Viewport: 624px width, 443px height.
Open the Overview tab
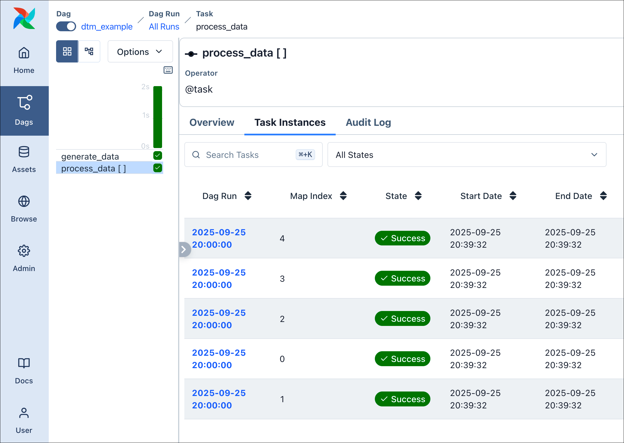[212, 122]
